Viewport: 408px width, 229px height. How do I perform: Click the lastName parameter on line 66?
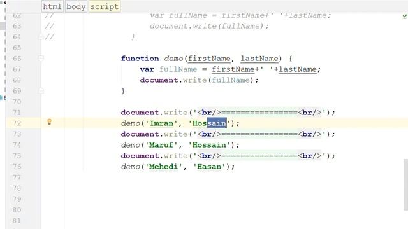pos(259,59)
